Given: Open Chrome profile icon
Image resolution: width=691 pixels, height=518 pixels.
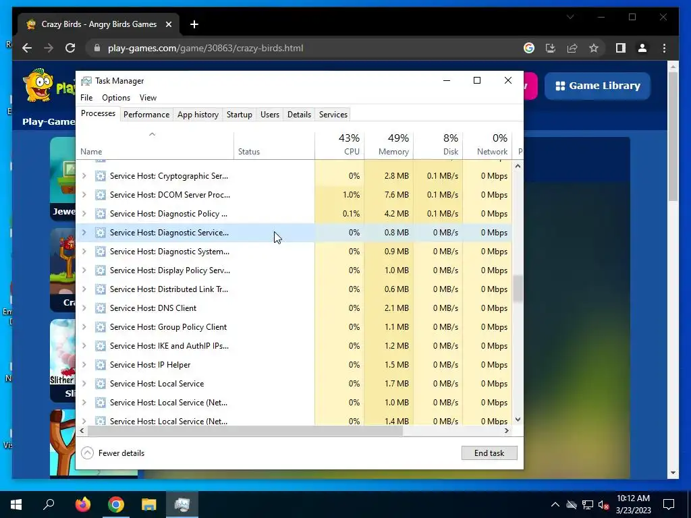Looking at the screenshot, I should tap(642, 48).
